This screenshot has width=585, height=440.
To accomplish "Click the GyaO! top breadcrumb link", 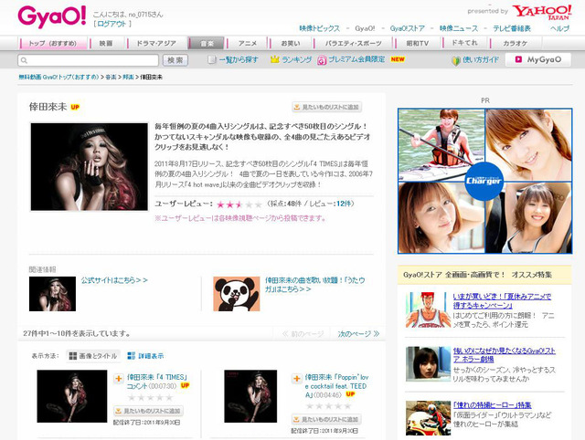I will click(58, 78).
